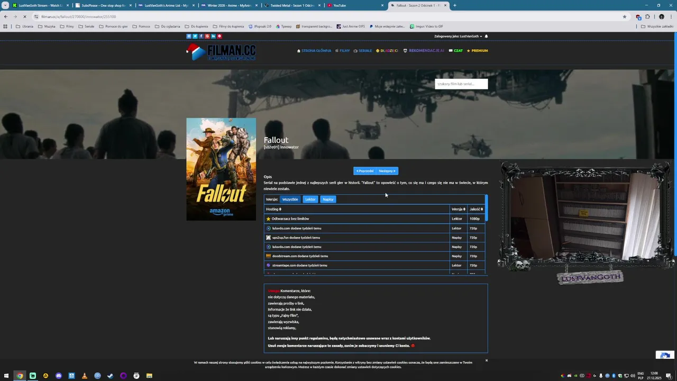The image size is (677, 381).
Task: Open the Do oglądania bookmarks folder
Action: click(167, 26)
